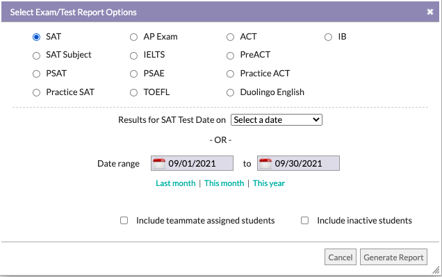Pick the TOEFL exam option
442x277 pixels.
[133, 92]
